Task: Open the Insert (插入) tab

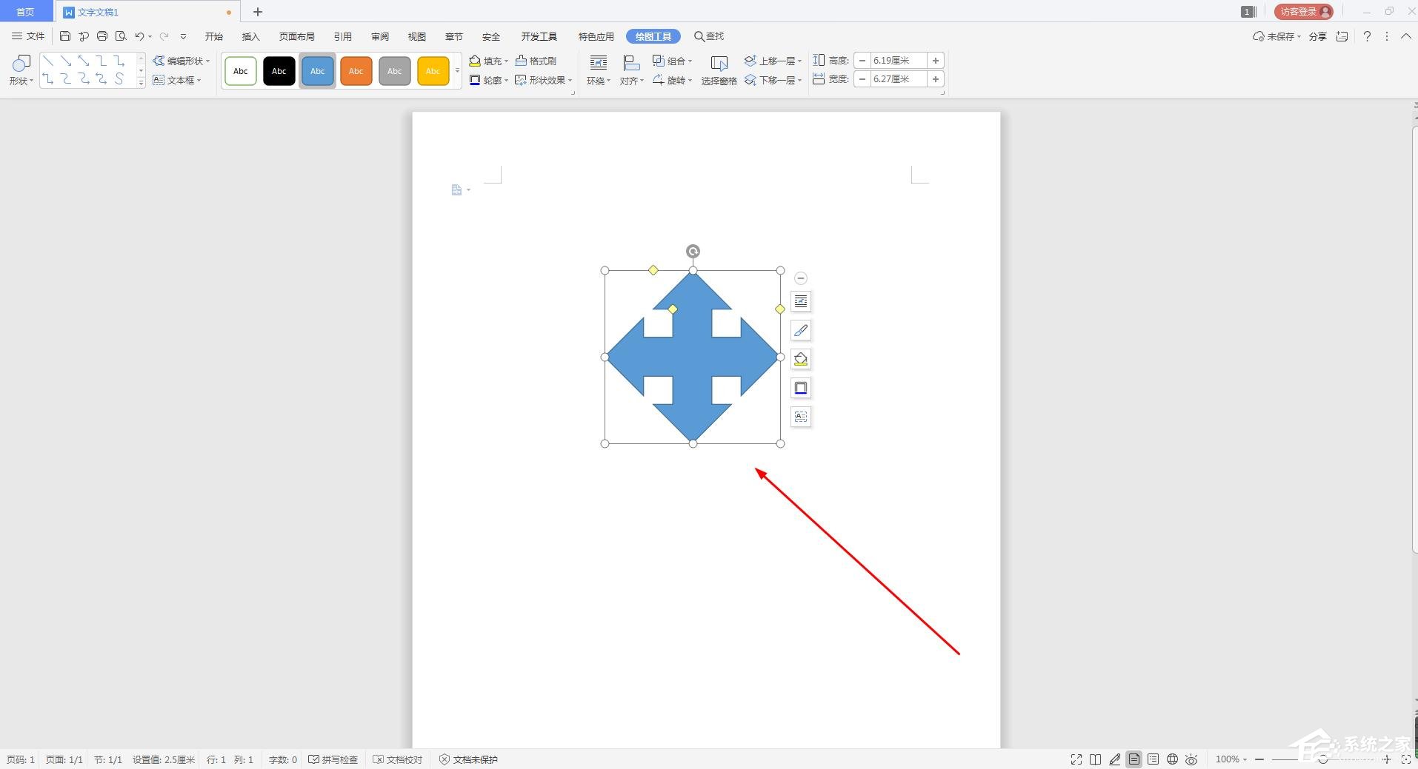Action: 250,36
